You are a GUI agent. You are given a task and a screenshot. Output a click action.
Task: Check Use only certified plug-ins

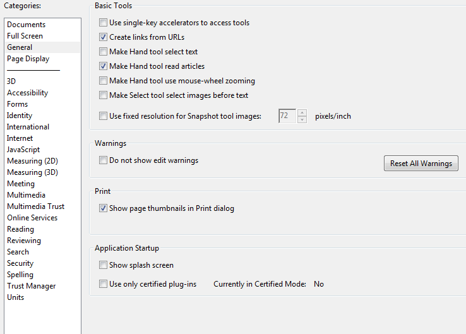click(x=104, y=284)
